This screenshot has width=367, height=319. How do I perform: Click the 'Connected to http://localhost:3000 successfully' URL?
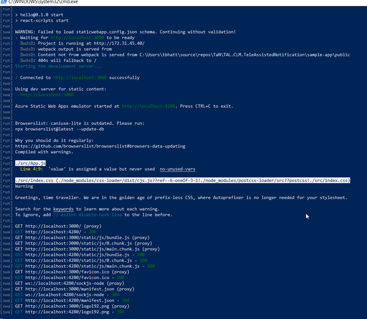click(80, 77)
